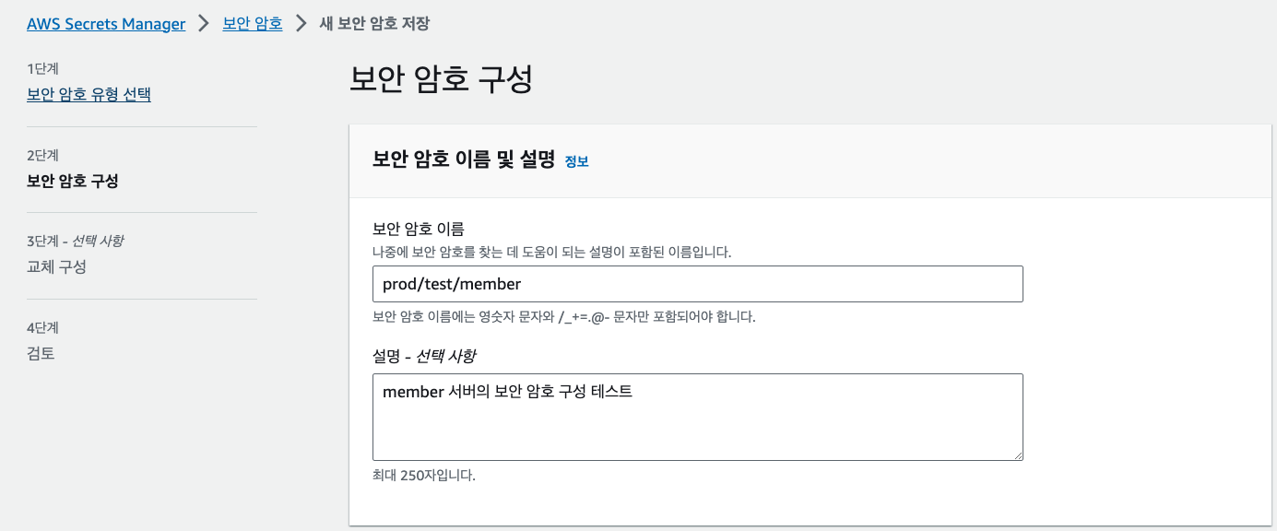This screenshot has height=531, width=1277.
Task: Click the 보안 암호 이름 및 설명 section header
Action: coord(455,159)
